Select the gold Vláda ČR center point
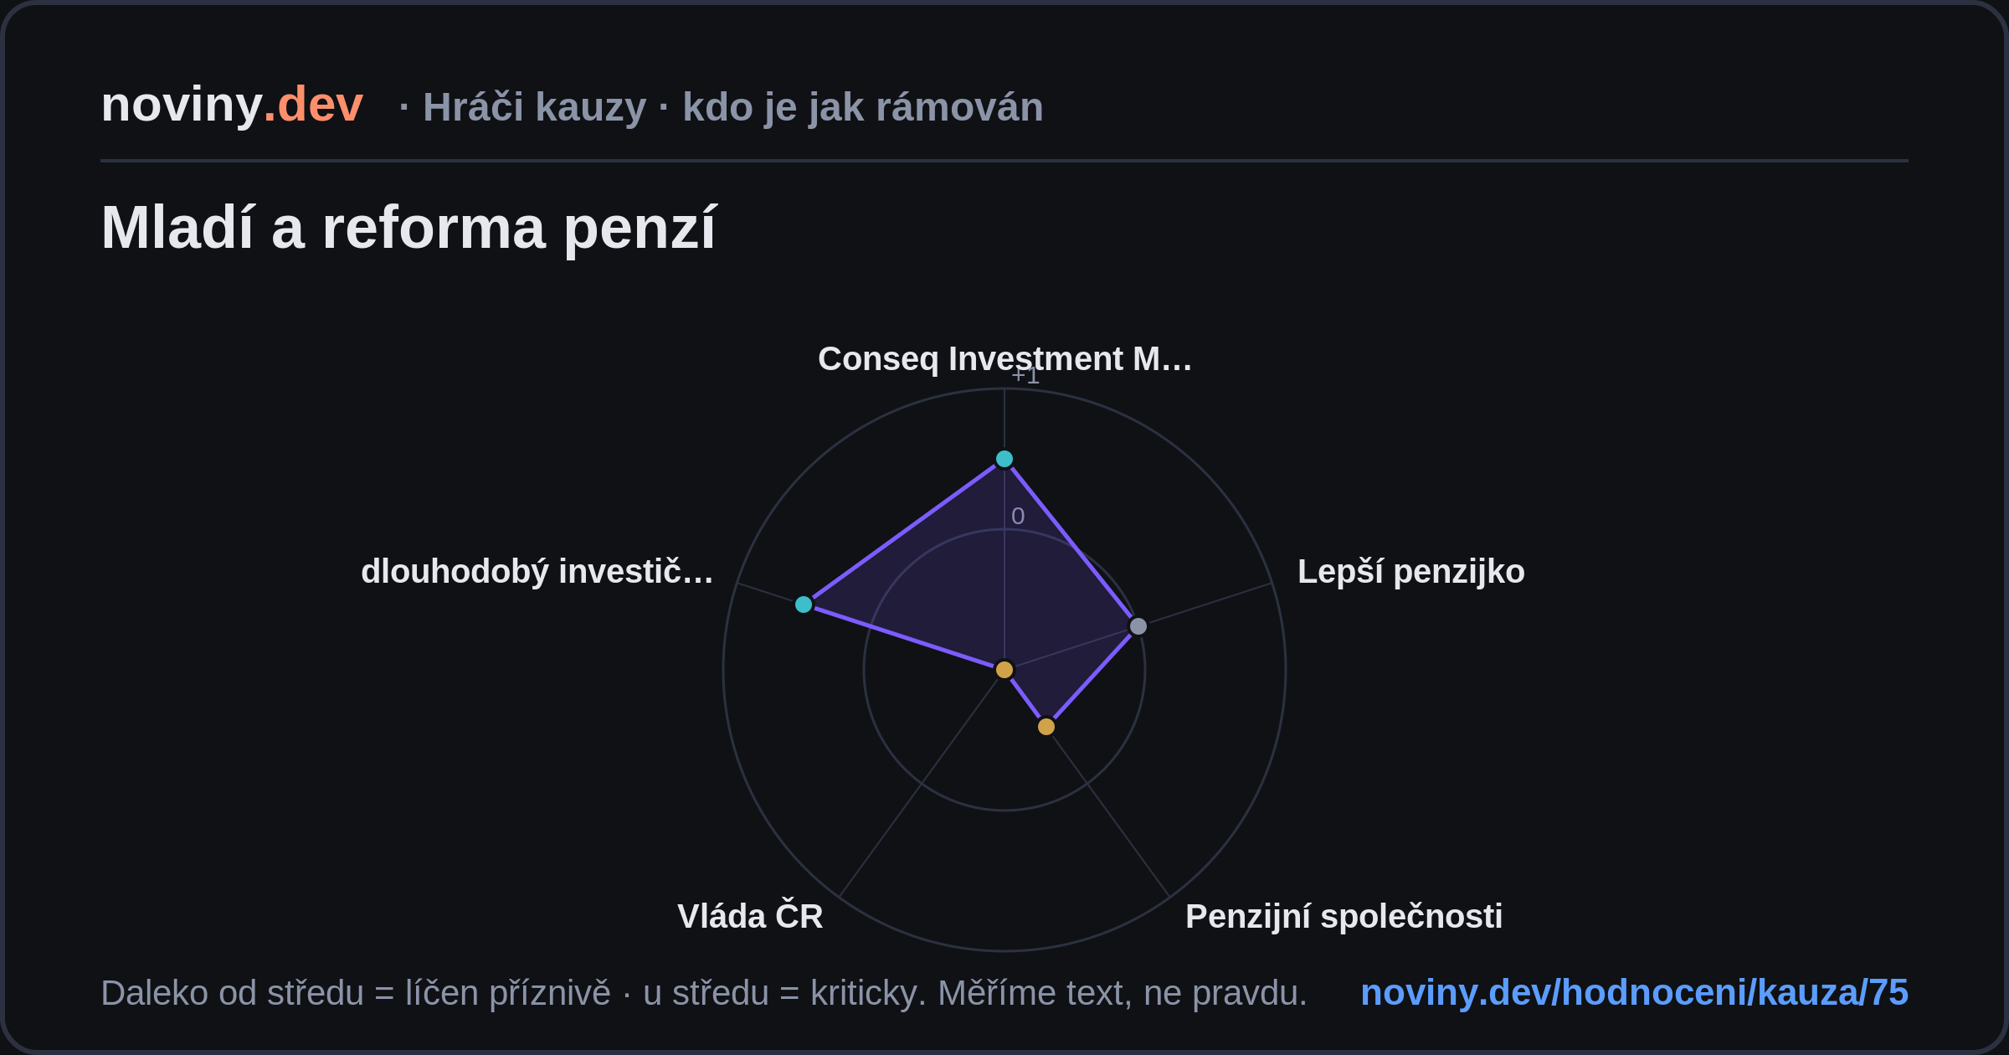 point(1004,670)
